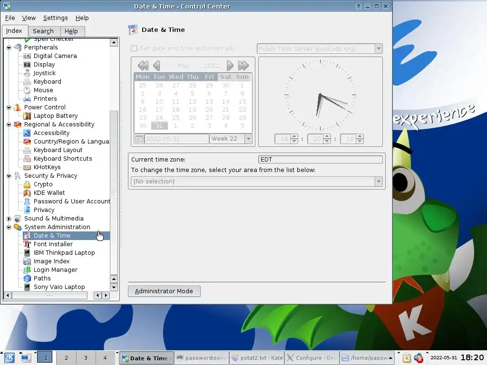Viewport: 487px width, 365px height.
Task: Click the Paths folder icon
Action: pos(27,279)
